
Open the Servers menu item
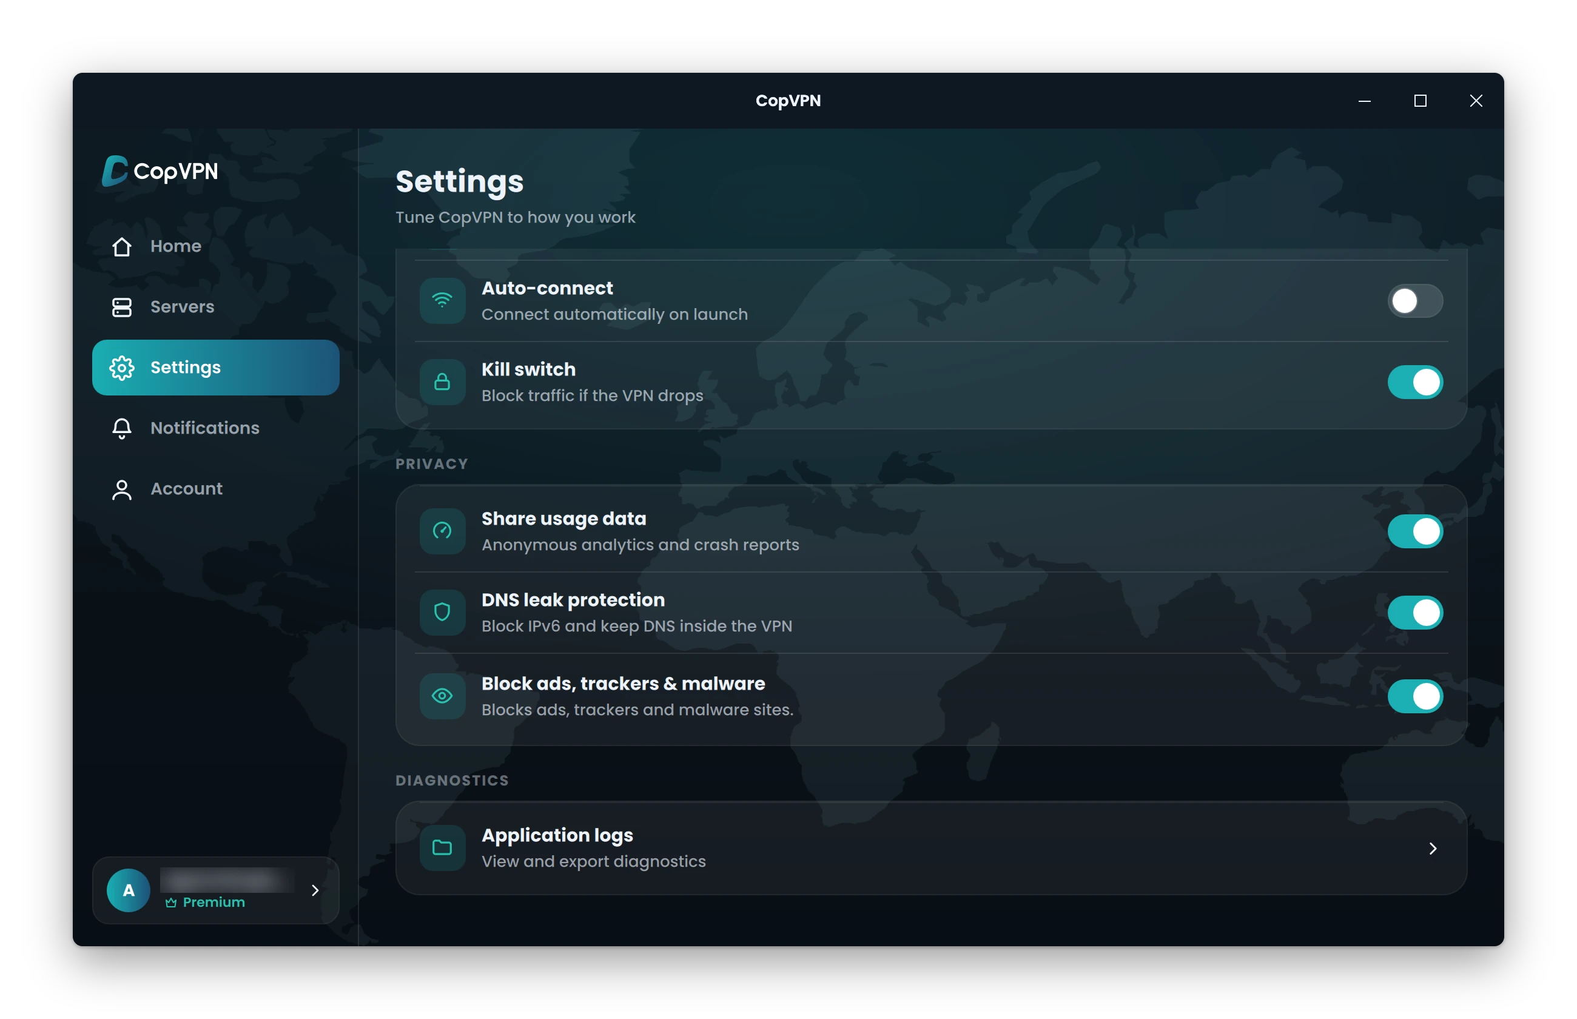coord(216,307)
